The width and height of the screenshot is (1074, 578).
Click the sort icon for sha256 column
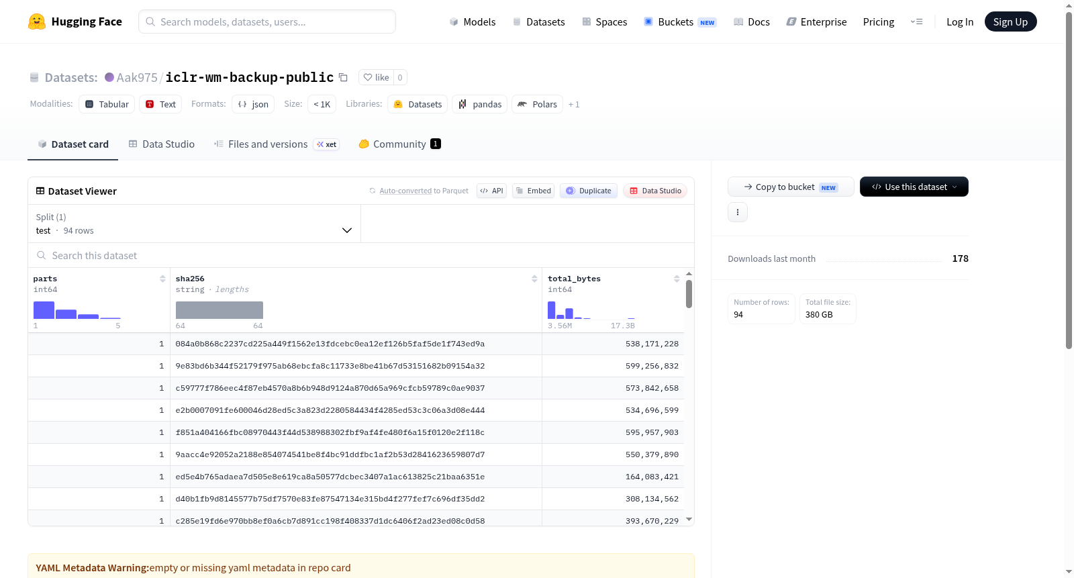click(x=534, y=279)
